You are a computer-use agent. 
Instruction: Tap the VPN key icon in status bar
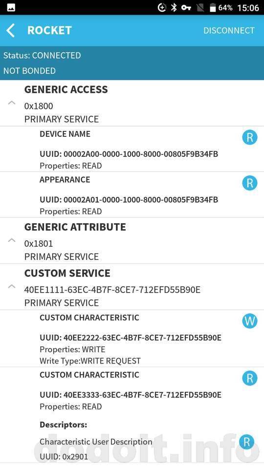click(186, 7)
